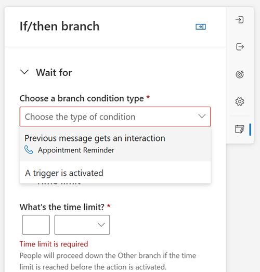Select Previous message gets an interaction option
Viewport: 260px width, 272px height.
pyautogui.click(x=115, y=144)
